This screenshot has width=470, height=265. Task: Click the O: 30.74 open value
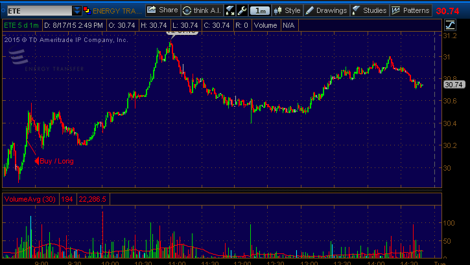(x=122, y=25)
